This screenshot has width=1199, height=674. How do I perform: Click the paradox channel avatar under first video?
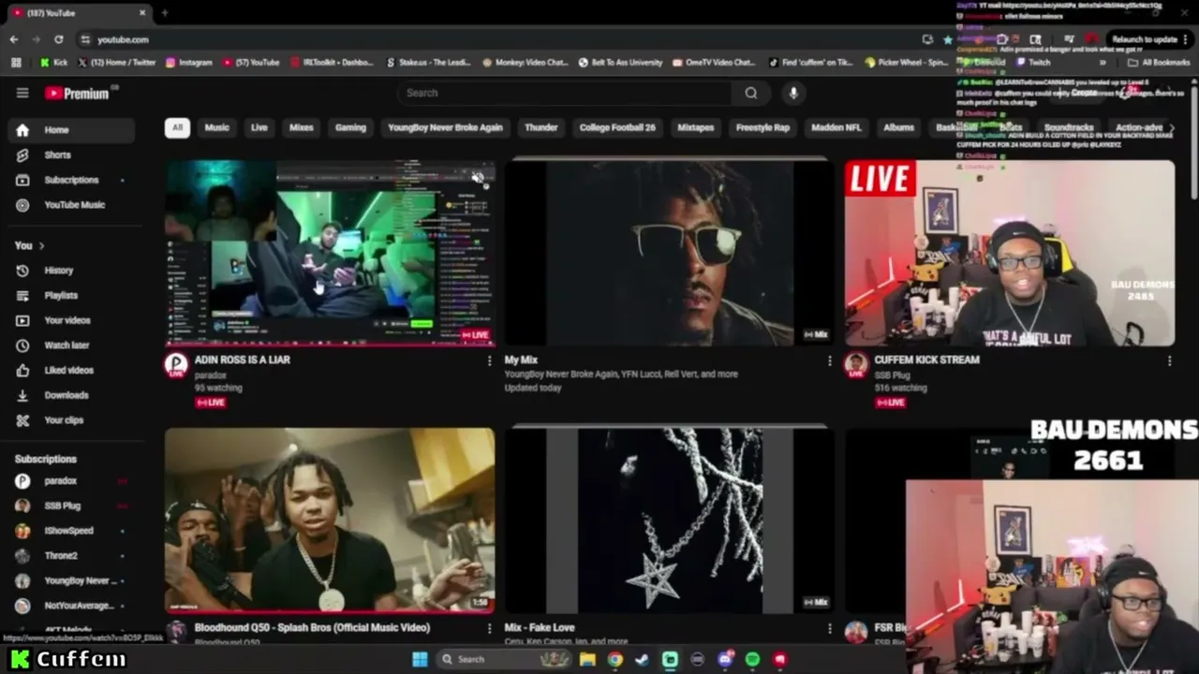coord(176,365)
